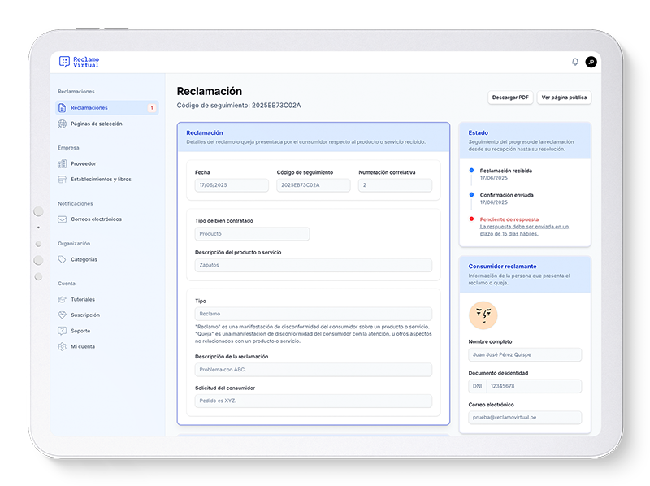The image size is (650, 486).
Task: Click the Tipo field showing Reclamo
Action: 313,313
